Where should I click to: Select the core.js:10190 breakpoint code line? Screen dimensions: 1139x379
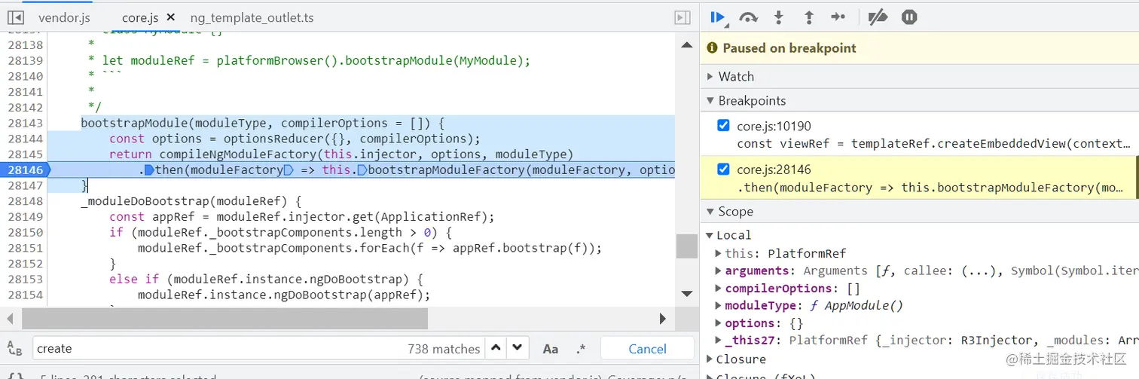[x=934, y=143]
